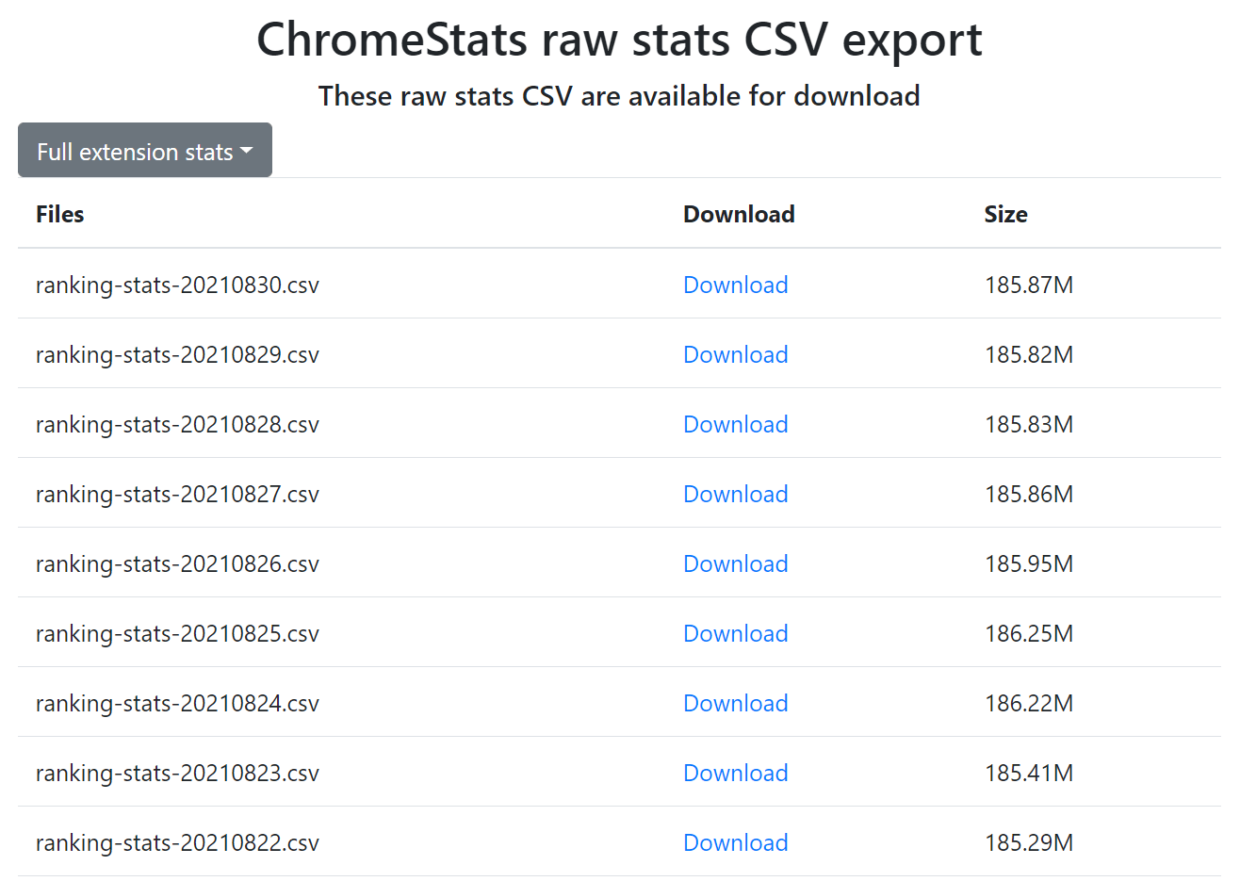
Task: Download ranking-stats-20210825.csv
Action: pyautogui.click(x=735, y=633)
